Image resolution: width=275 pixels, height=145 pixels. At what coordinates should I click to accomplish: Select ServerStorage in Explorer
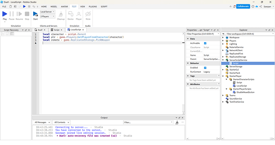tap(236, 67)
